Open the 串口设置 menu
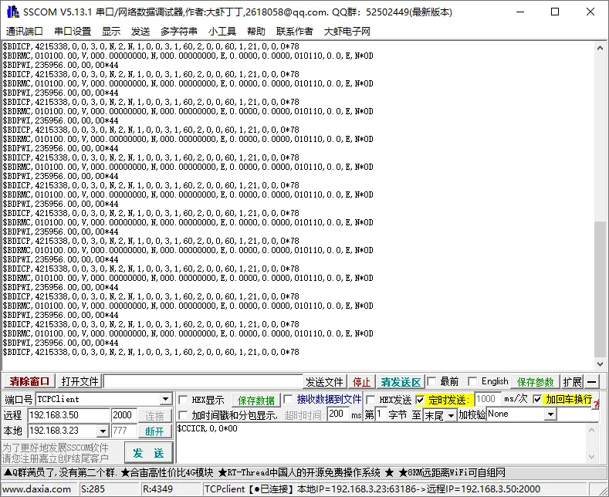 (x=73, y=31)
